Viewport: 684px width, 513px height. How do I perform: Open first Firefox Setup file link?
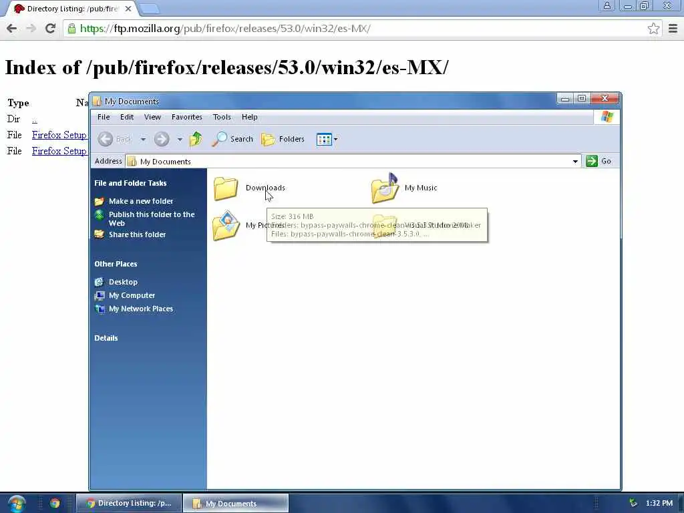pos(59,135)
